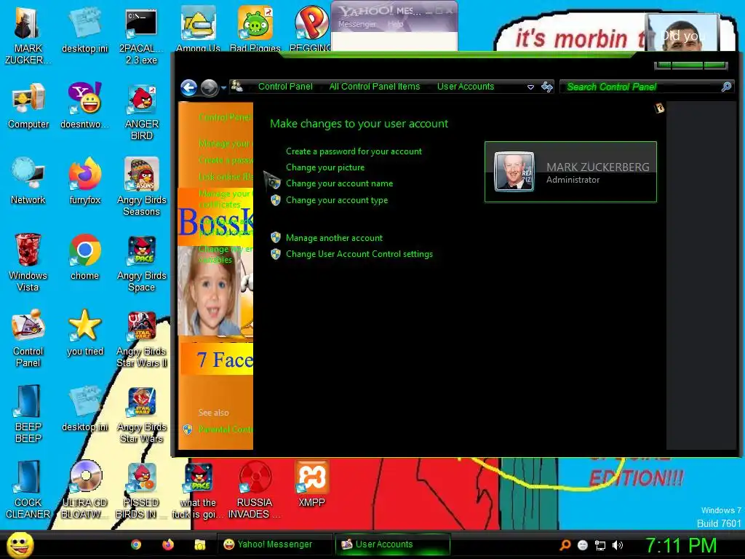Open 'Manage another account' link
This screenshot has width=745, height=559.
coord(334,238)
